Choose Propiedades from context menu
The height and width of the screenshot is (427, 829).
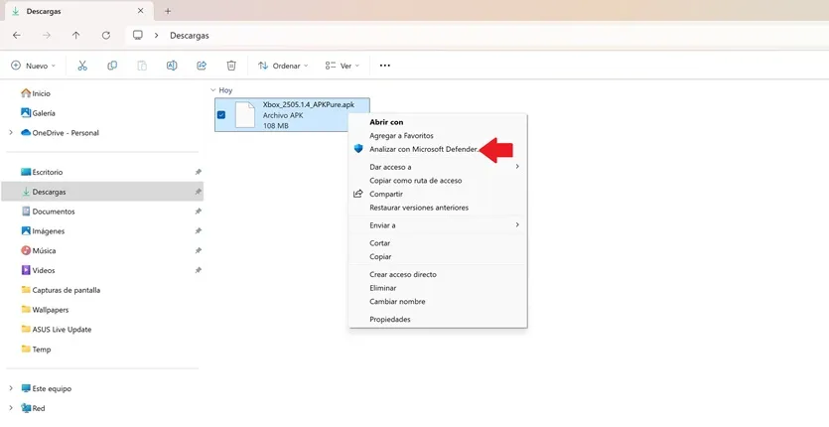click(x=390, y=320)
